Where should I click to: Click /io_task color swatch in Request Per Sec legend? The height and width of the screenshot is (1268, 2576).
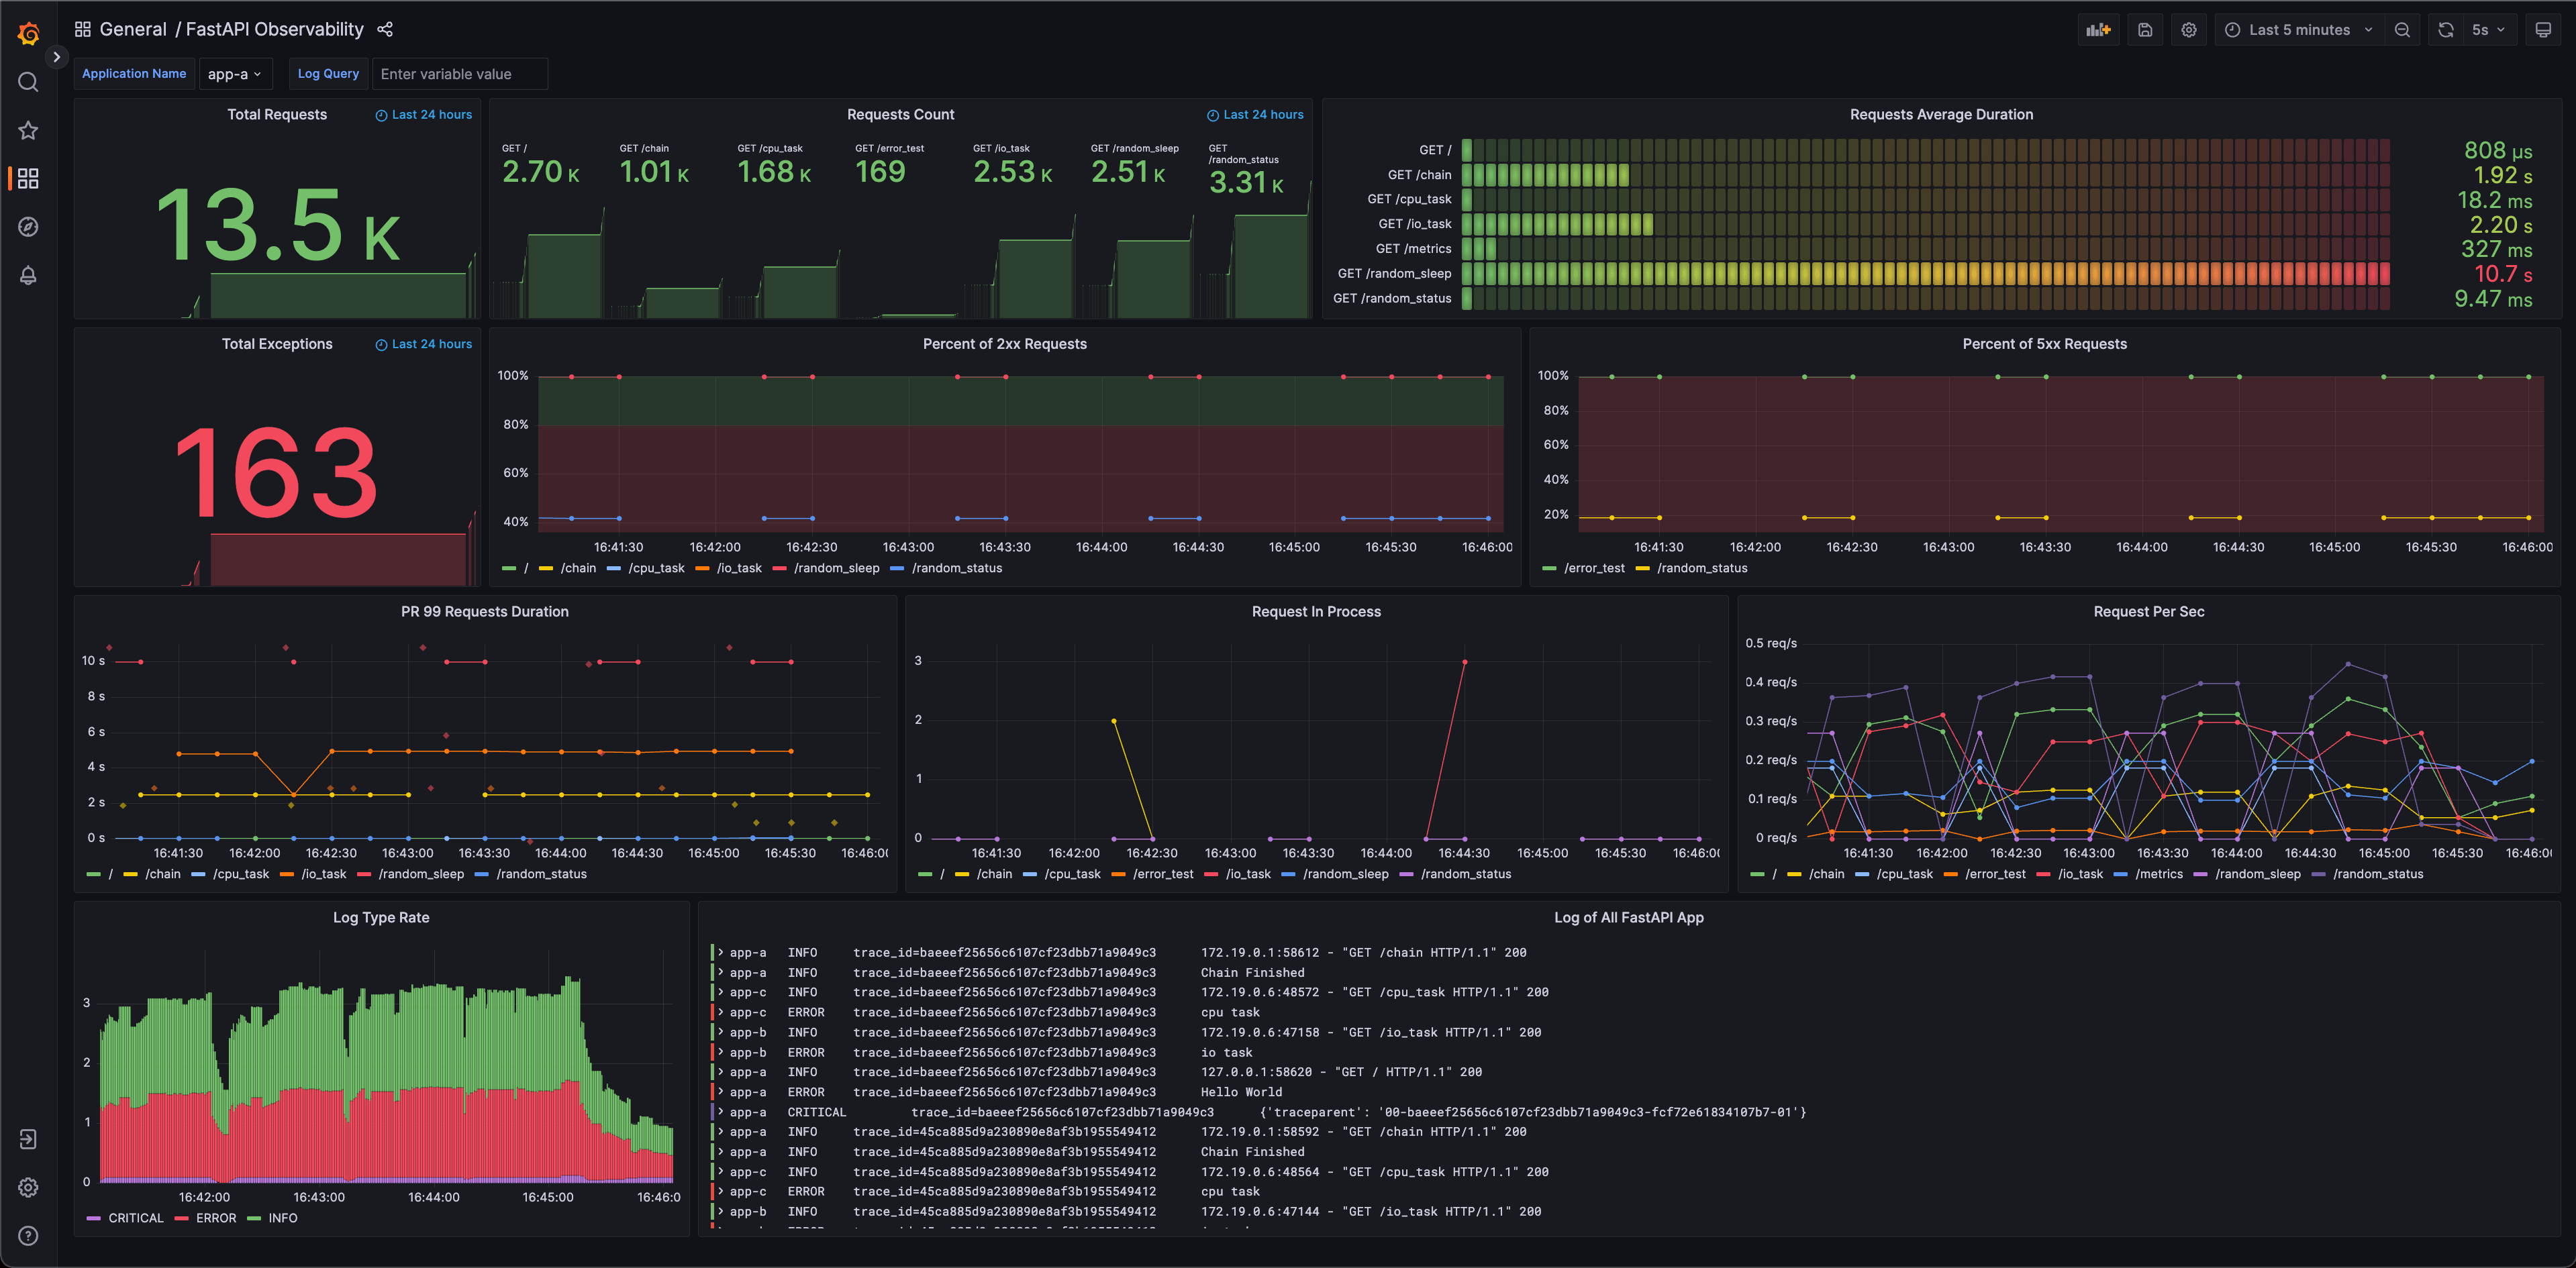[2044, 874]
